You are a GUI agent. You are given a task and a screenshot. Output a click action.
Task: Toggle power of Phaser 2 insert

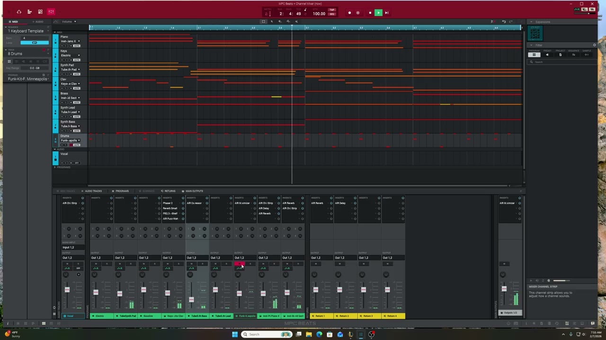[183, 203]
